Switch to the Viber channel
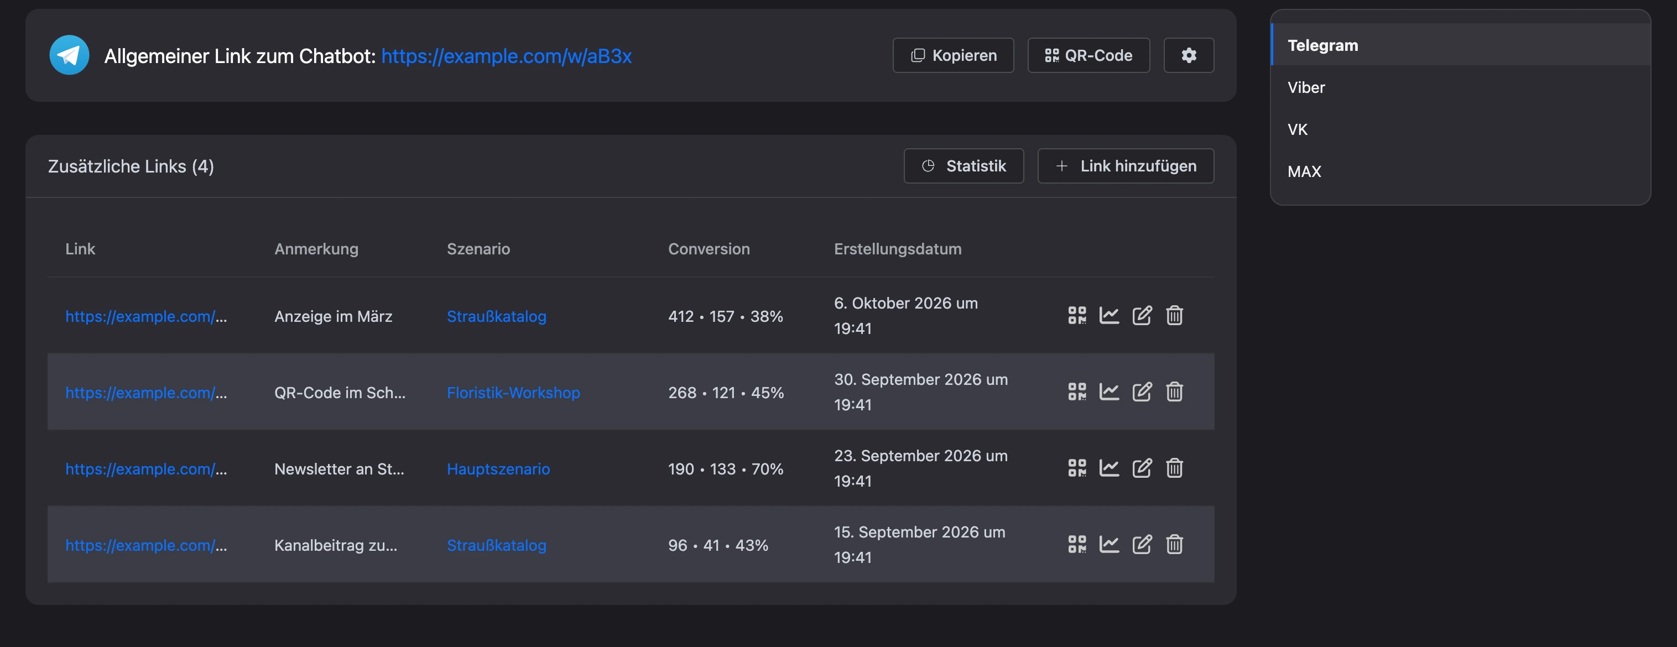The height and width of the screenshot is (647, 1677). pyautogui.click(x=1460, y=87)
